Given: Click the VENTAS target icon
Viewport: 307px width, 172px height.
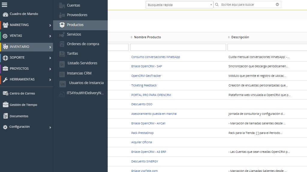Looking at the screenshot, I should [5, 36].
